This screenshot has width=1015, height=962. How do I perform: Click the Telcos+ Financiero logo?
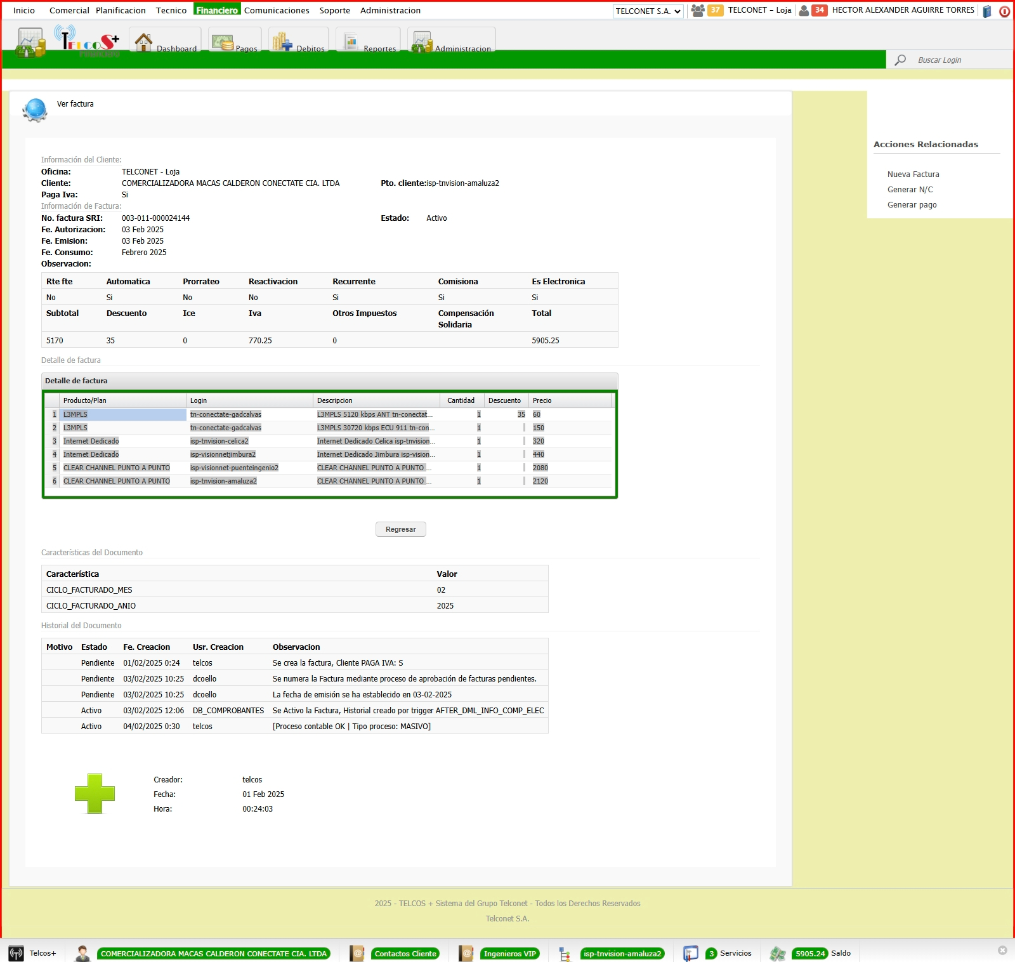(87, 41)
